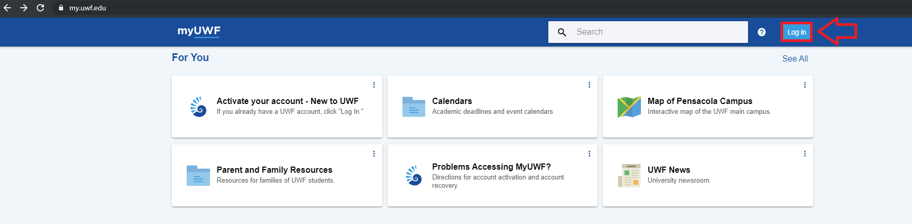
Task: Click the Parent and Family Resources folder icon
Action: (198, 175)
